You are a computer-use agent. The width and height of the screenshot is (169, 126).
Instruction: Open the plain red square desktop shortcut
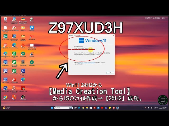[x=14, y=80]
